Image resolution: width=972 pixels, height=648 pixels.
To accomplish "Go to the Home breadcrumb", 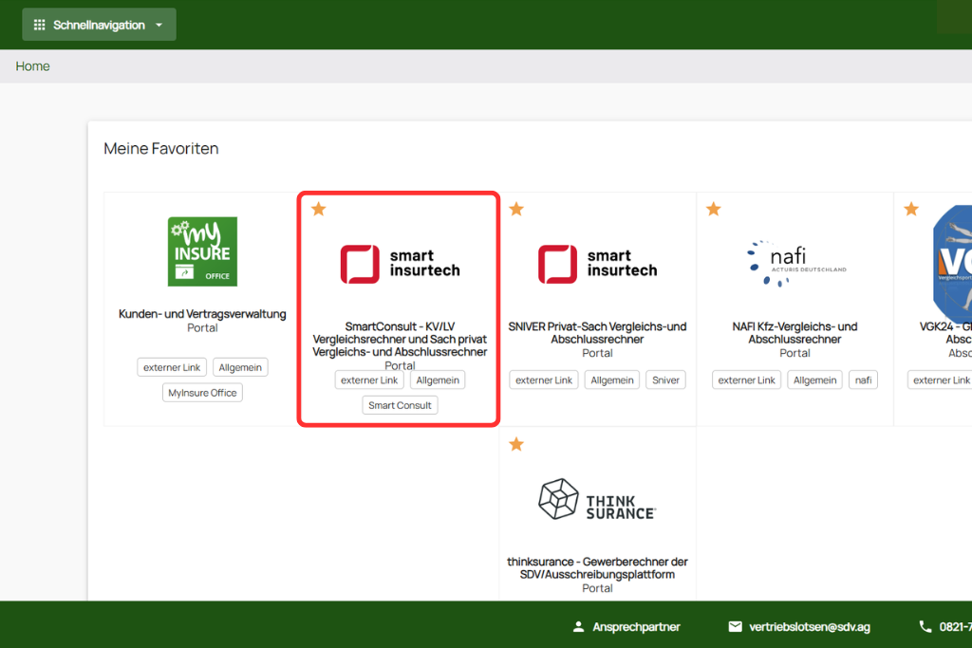I will point(32,66).
